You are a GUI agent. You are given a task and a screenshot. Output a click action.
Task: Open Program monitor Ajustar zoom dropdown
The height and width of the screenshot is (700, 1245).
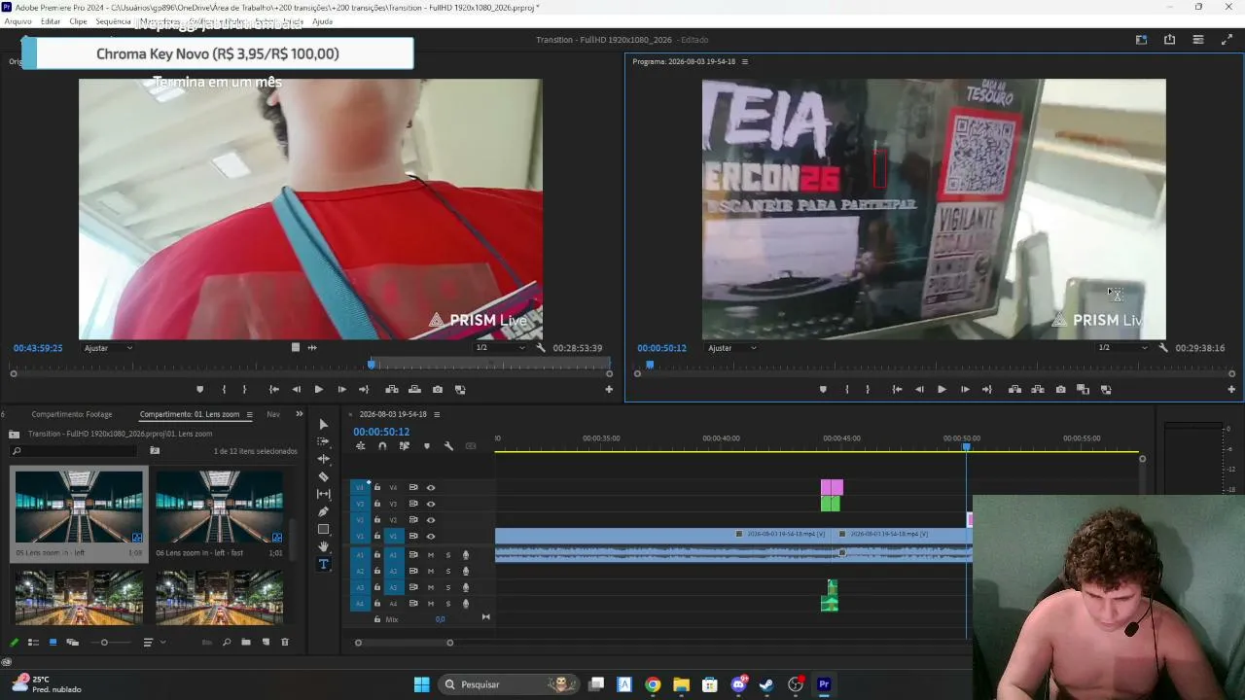point(731,348)
